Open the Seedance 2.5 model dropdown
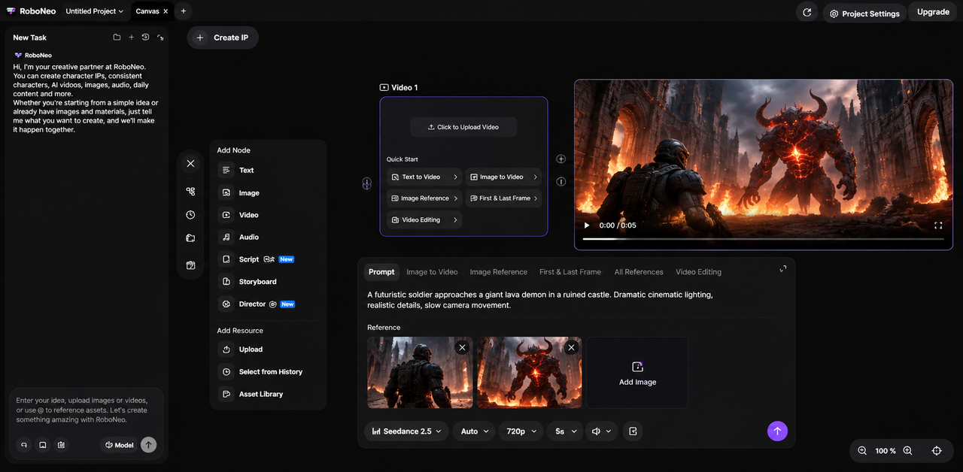The width and height of the screenshot is (963, 472). pyautogui.click(x=406, y=431)
